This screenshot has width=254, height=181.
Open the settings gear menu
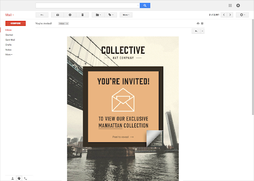[x=242, y=15]
